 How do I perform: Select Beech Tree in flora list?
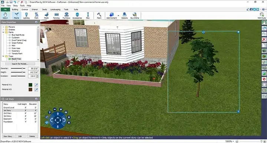coord(16,59)
